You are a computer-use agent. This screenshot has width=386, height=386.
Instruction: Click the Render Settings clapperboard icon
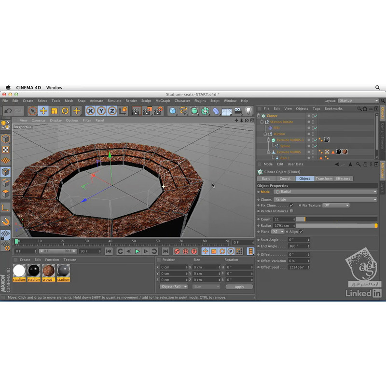point(158,111)
